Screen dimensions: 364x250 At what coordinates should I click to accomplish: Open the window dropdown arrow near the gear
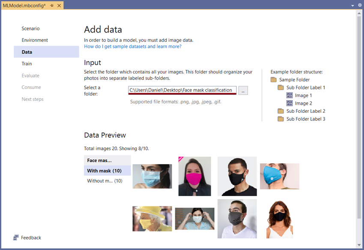352,5
